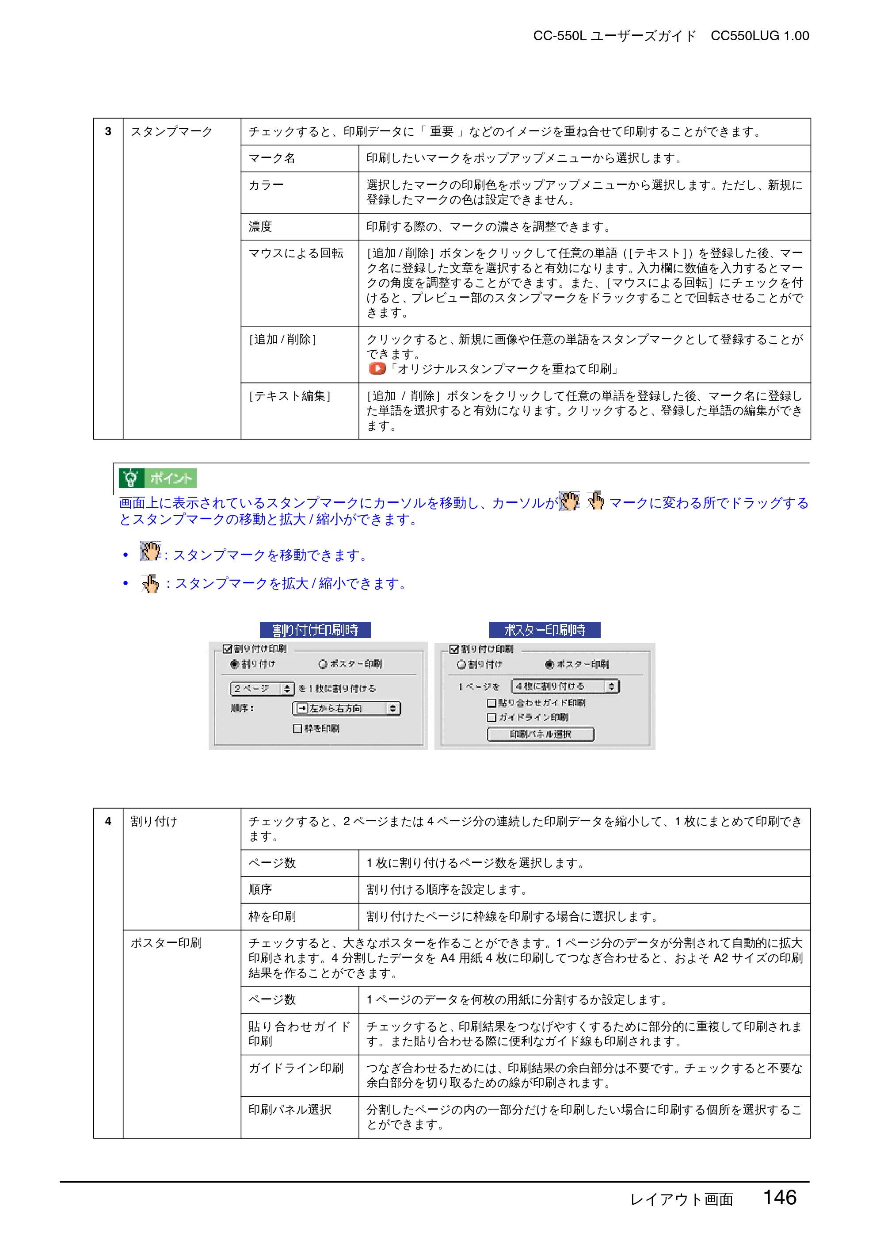
Task: Click the header text CC-550L ユーザーズガイド
Action: click(615, 36)
